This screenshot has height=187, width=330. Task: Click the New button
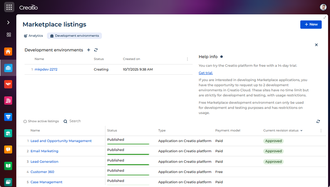311,25
